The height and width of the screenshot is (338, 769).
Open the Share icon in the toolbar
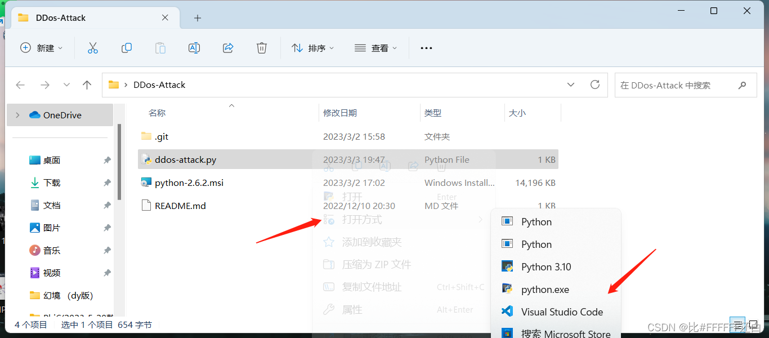(x=227, y=48)
